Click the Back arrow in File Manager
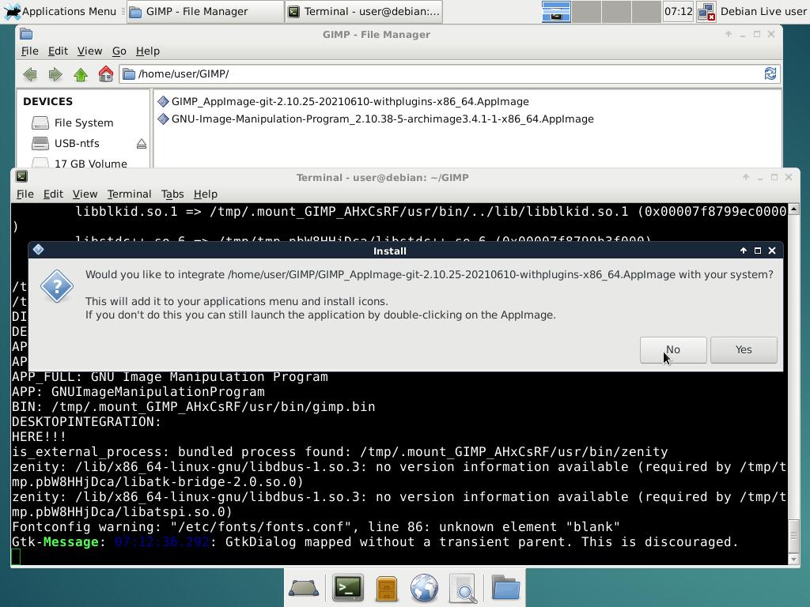This screenshot has width=810, height=607. pos(30,74)
